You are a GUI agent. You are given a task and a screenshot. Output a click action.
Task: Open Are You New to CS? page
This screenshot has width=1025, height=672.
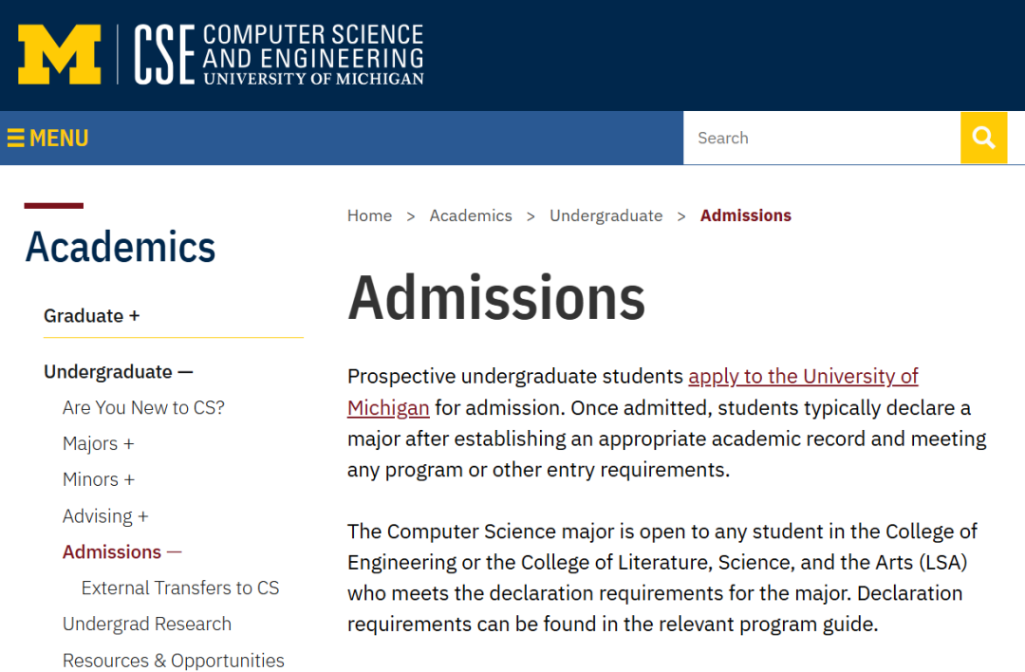(x=143, y=407)
